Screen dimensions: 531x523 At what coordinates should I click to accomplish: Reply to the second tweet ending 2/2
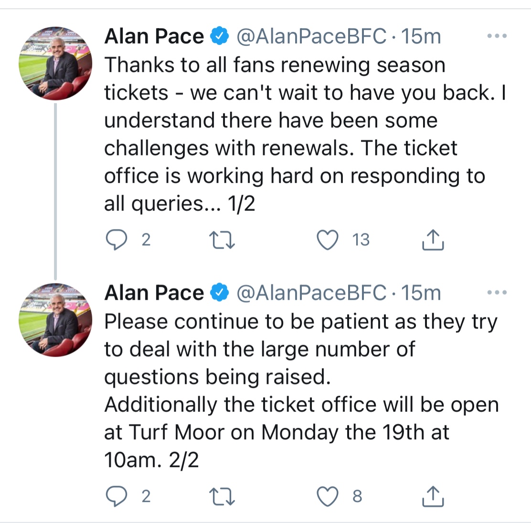click(x=117, y=496)
